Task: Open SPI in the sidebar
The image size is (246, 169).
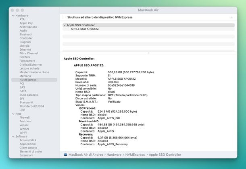Action: coord(22,99)
